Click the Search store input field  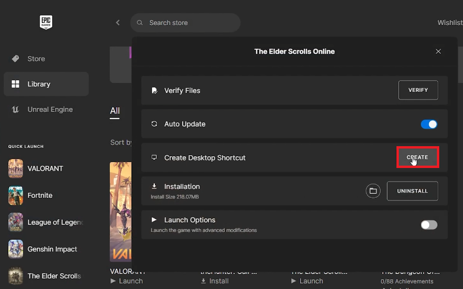point(185,22)
